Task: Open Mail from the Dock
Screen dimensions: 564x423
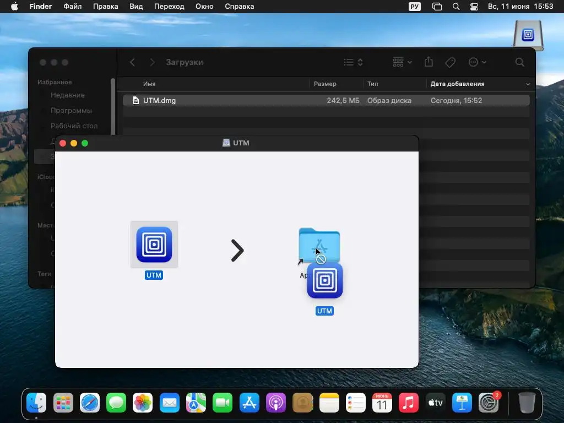Action: (170, 403)
